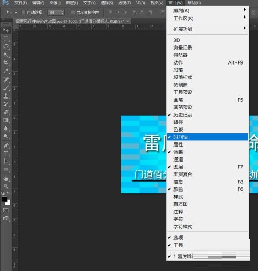Select the Lasso tool
258x271 pixels.
point(6,46)
